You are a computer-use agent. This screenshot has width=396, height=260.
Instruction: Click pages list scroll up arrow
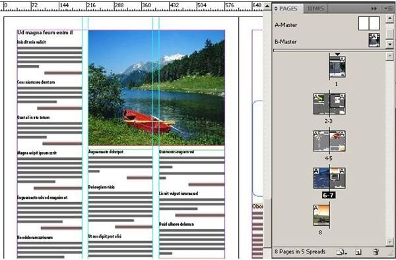[x=389, y=56]
